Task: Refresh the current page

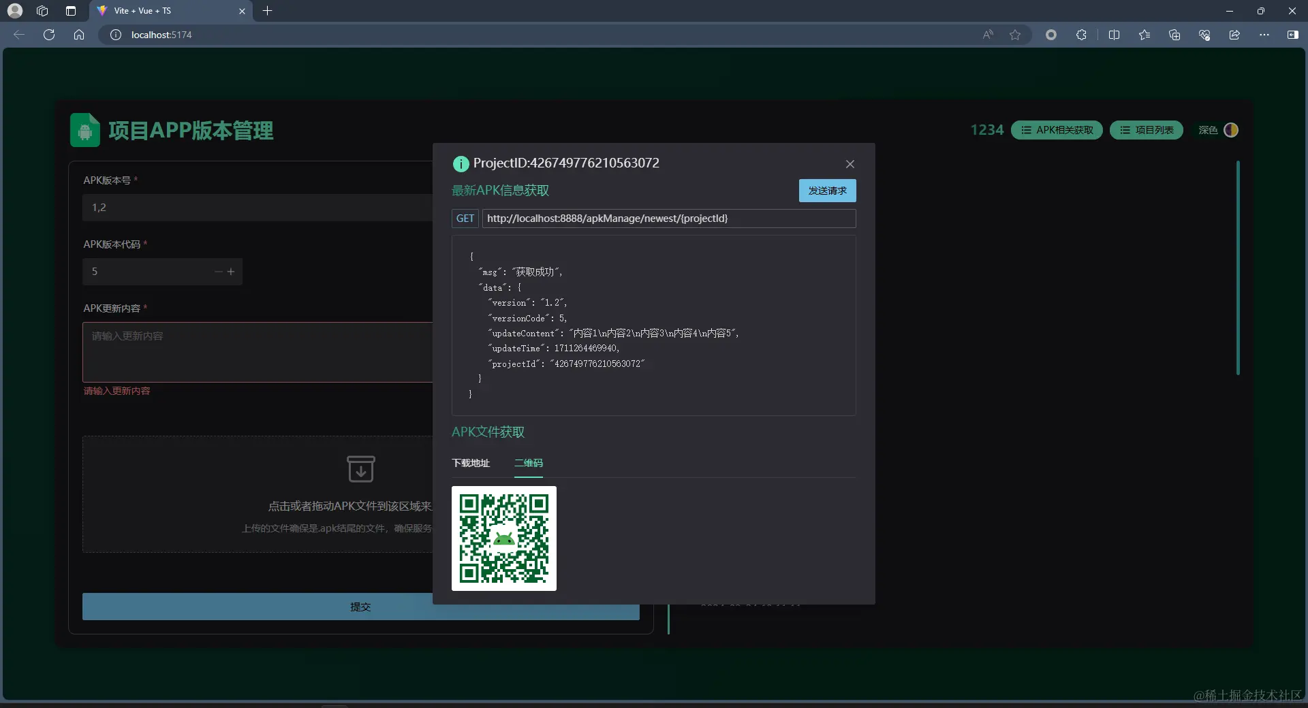Action: 49,35
